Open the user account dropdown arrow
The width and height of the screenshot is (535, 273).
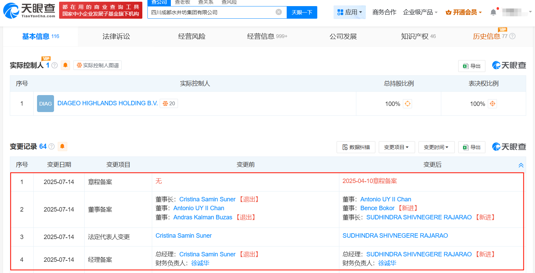(530, 12)
